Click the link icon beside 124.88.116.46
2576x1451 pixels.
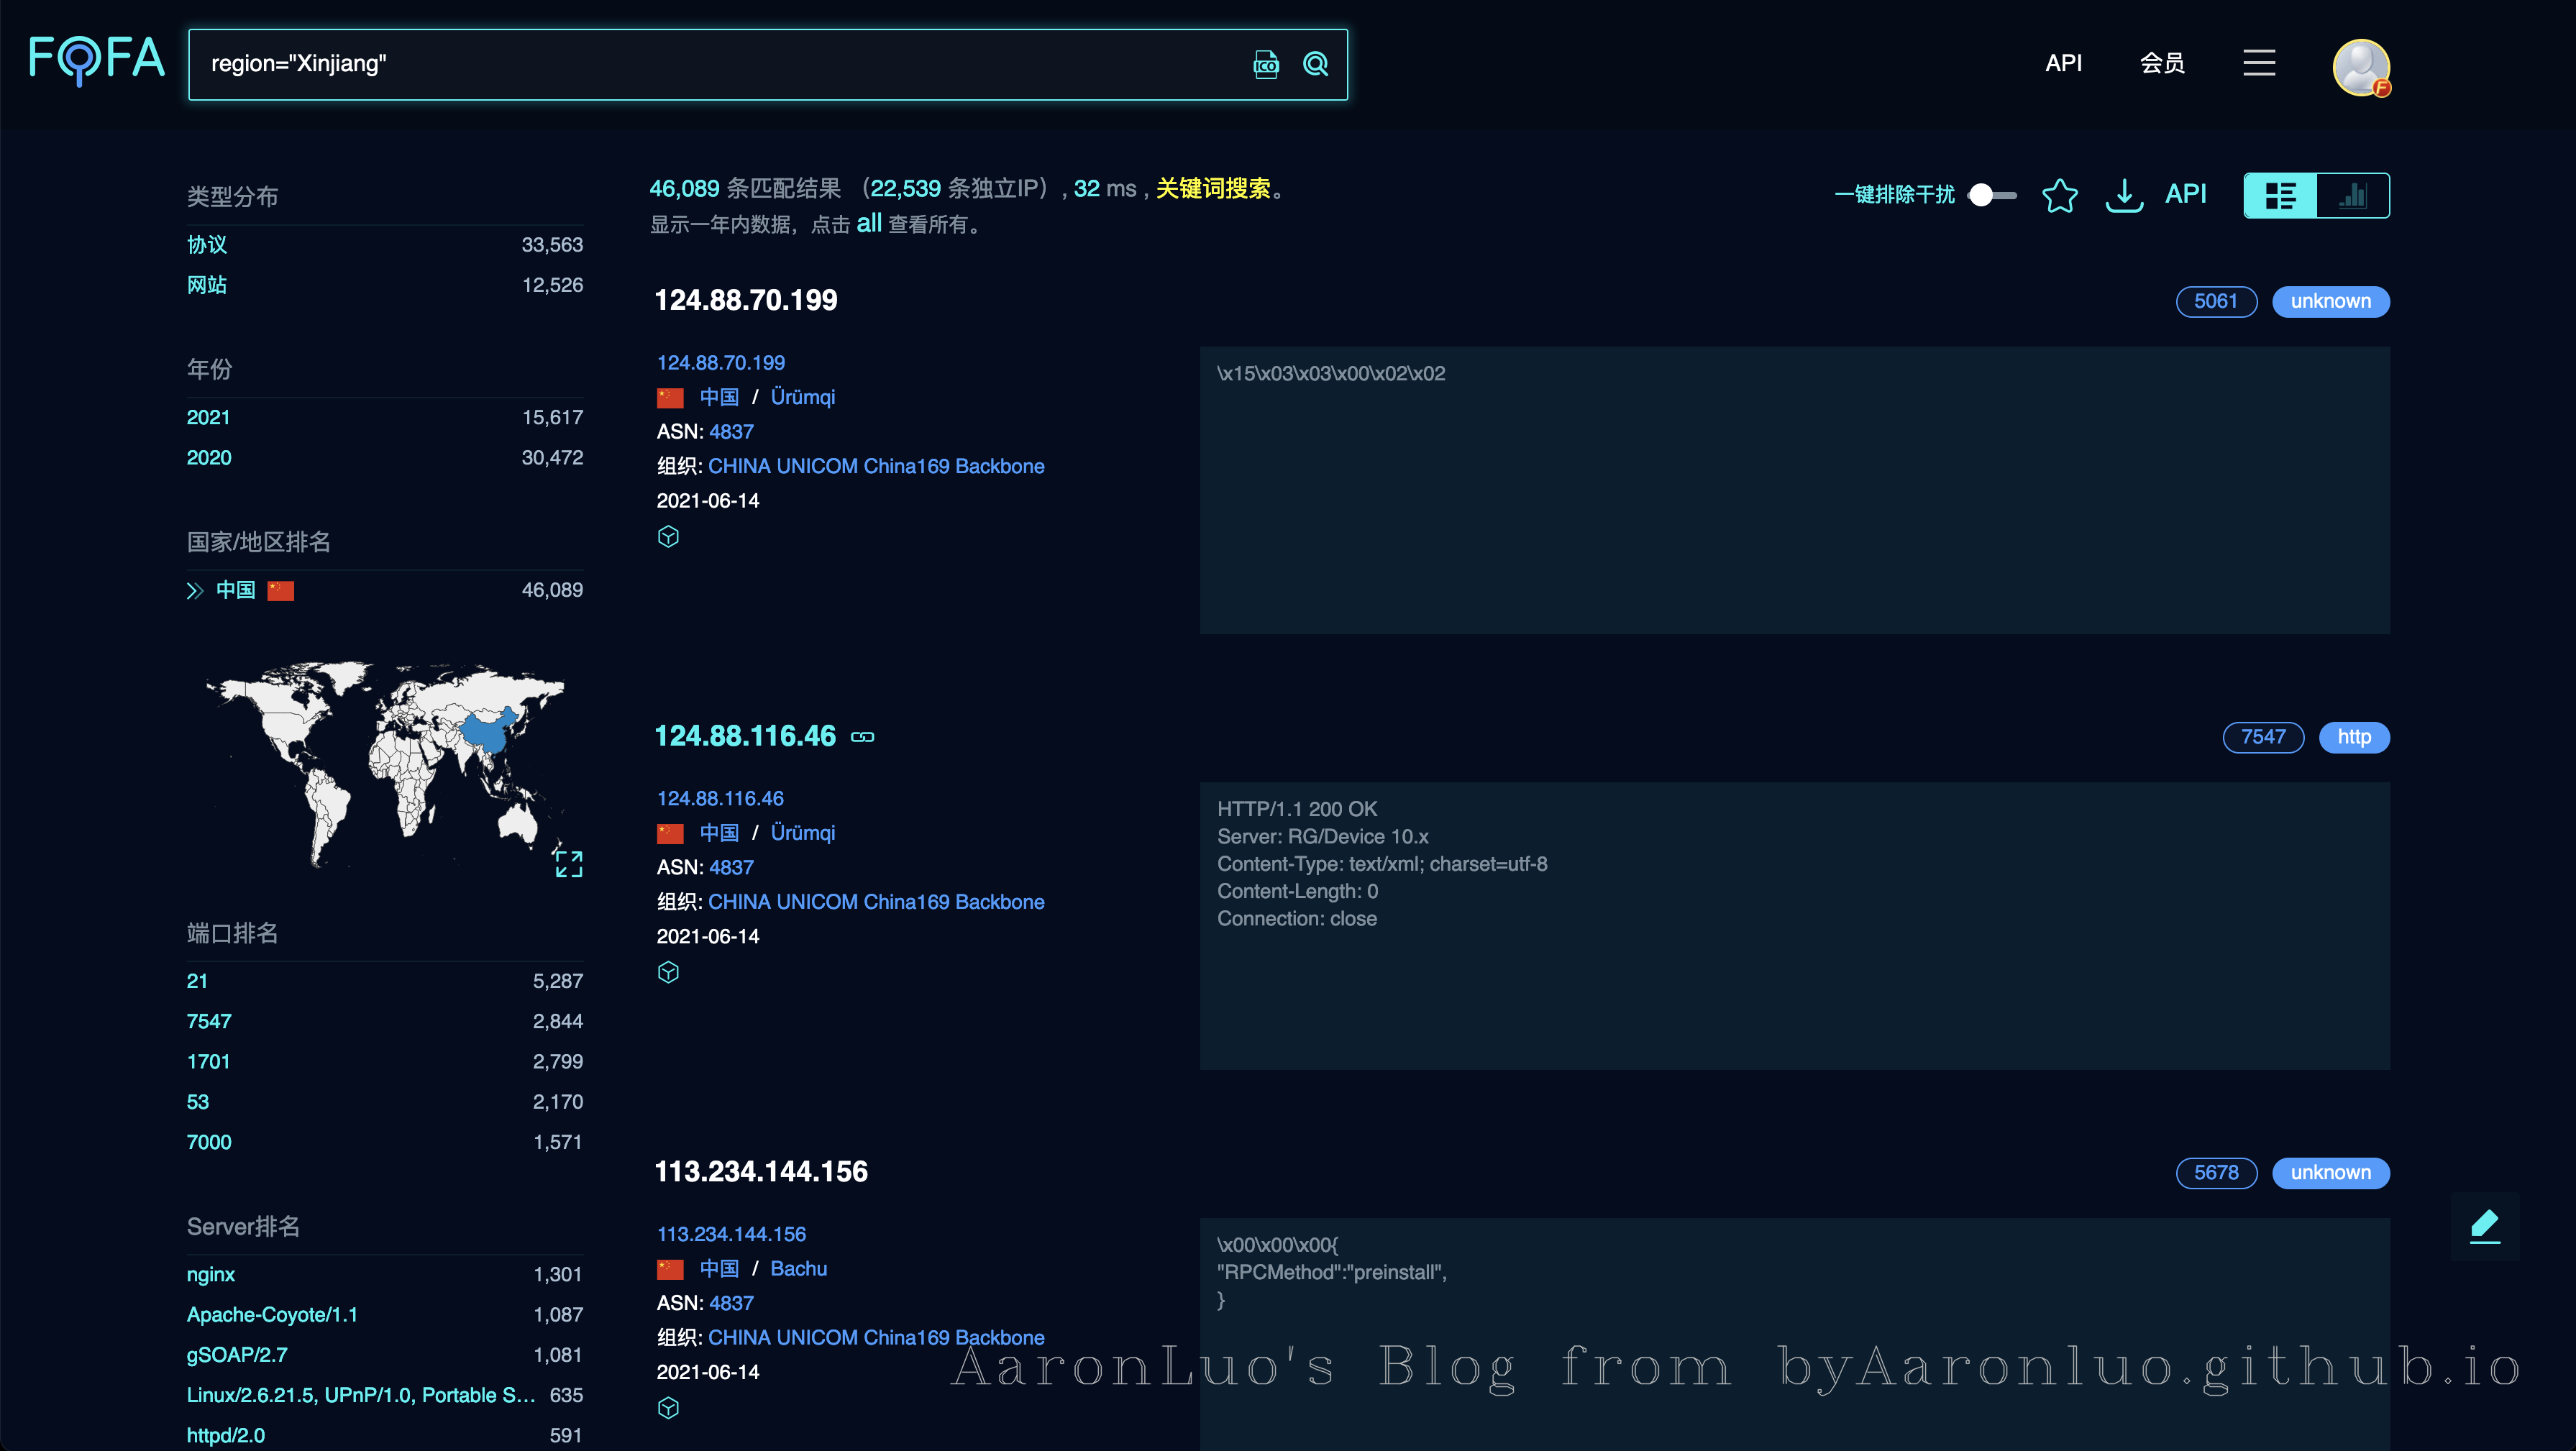(x=862, y=737)
